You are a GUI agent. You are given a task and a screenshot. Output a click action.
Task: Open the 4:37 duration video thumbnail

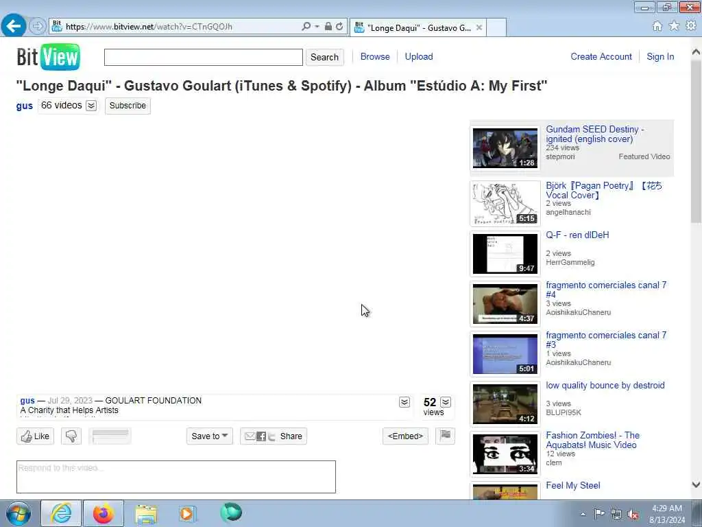505,304
